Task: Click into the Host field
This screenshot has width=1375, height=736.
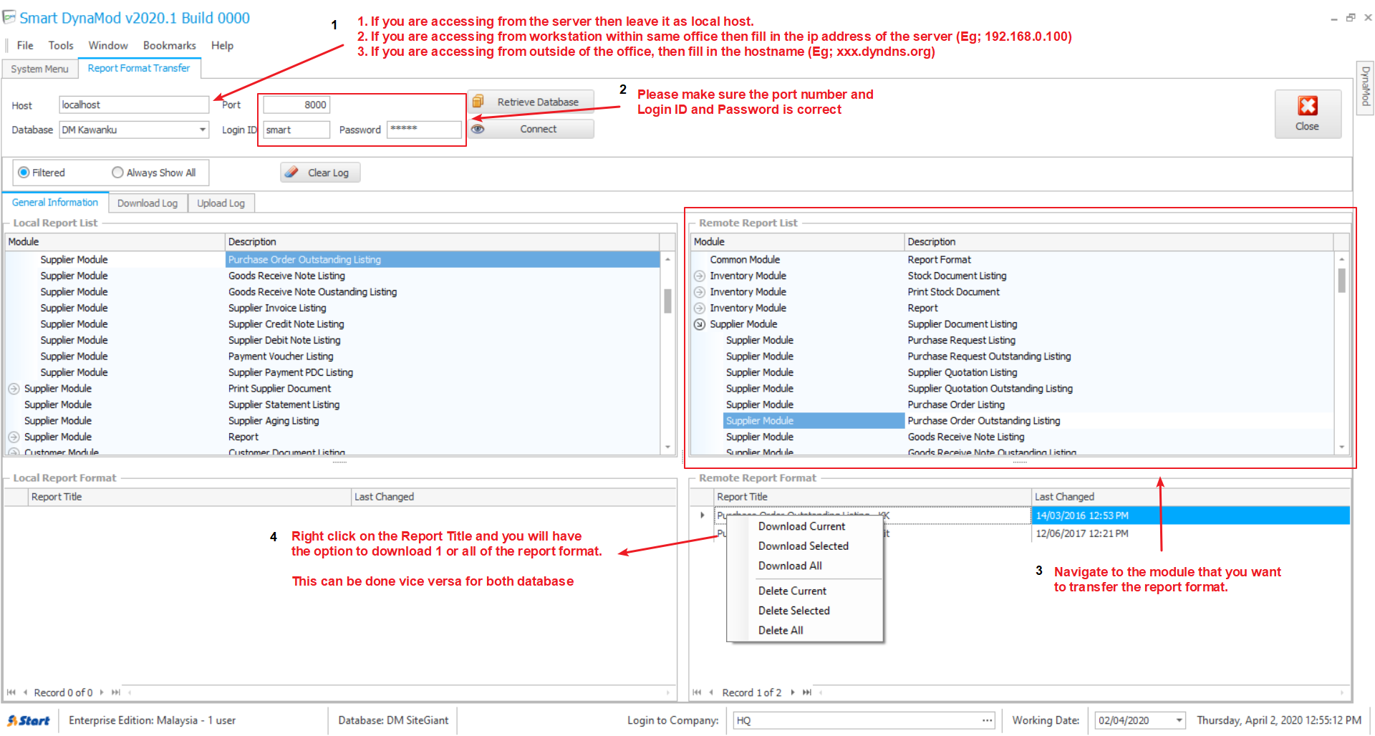Action: click(x=134, y=105)
